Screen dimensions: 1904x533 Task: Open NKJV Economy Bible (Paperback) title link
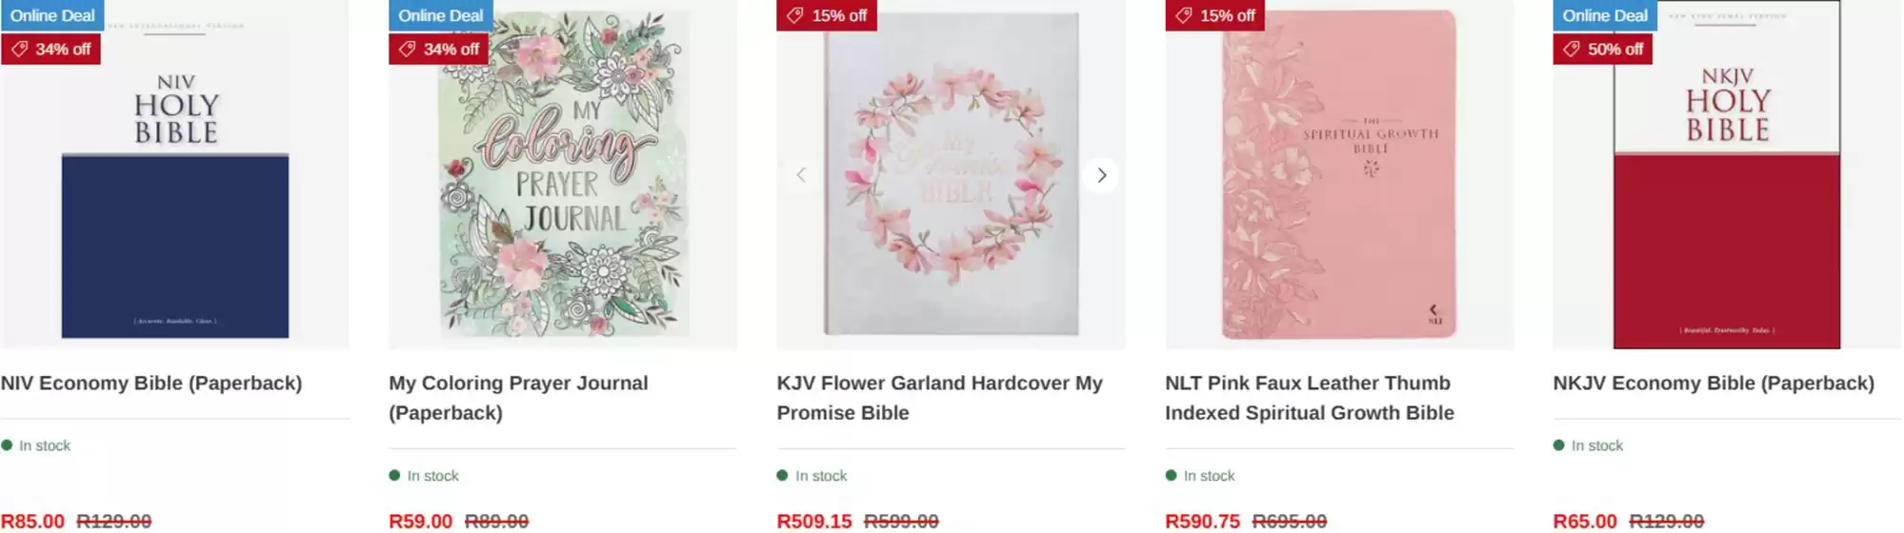[x=1713, y=383]
